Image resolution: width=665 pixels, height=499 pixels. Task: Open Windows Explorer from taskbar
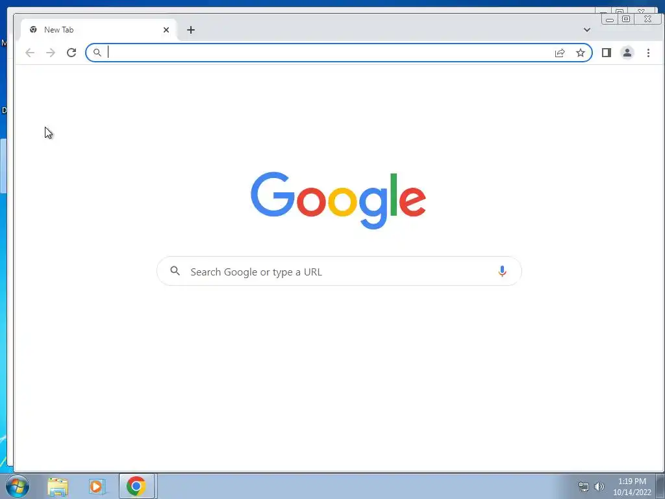coord(58,486)
